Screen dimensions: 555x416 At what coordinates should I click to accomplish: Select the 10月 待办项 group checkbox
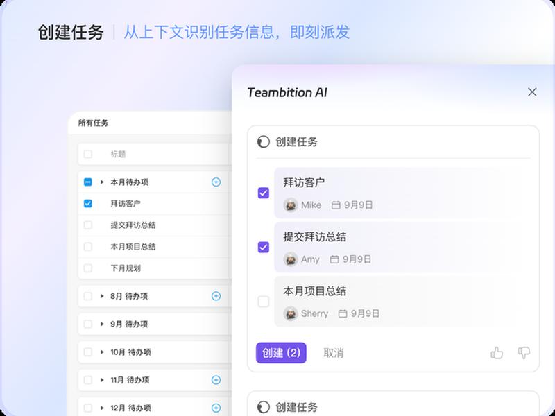point(88,352)
